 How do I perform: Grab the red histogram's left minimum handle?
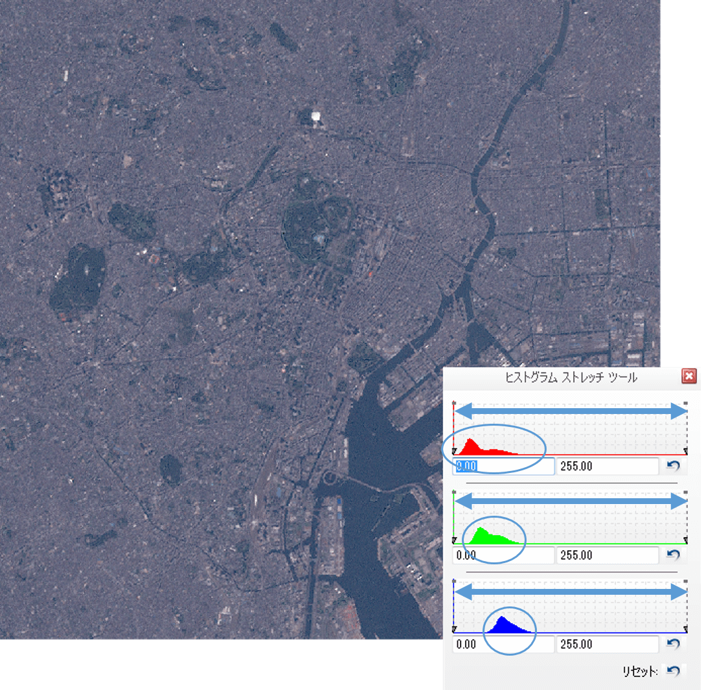[x=454, y=451]
